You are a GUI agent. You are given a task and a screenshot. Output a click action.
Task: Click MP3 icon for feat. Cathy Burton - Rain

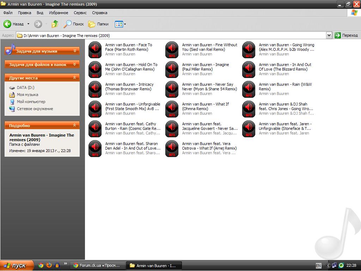click(x=95, y=129)
